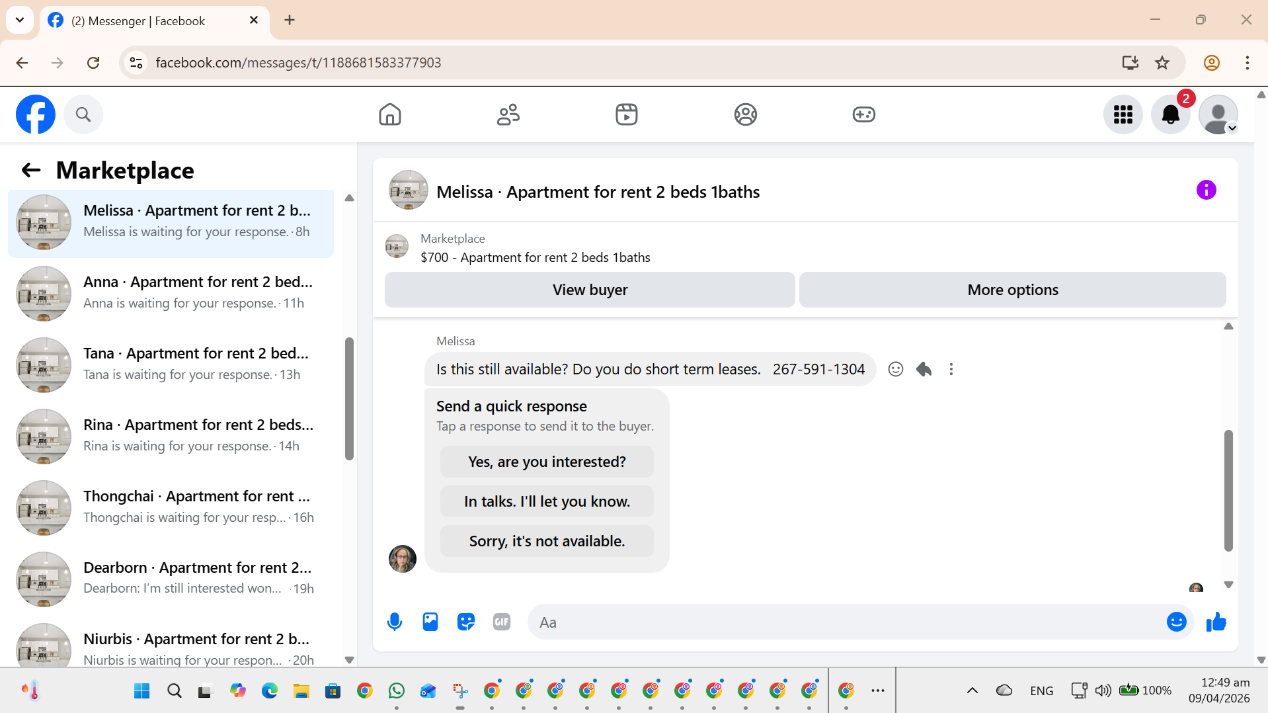Screen dimensions: 1268x713
Task: Open clock showing 12:49 am
Action: click(1219, 691)
